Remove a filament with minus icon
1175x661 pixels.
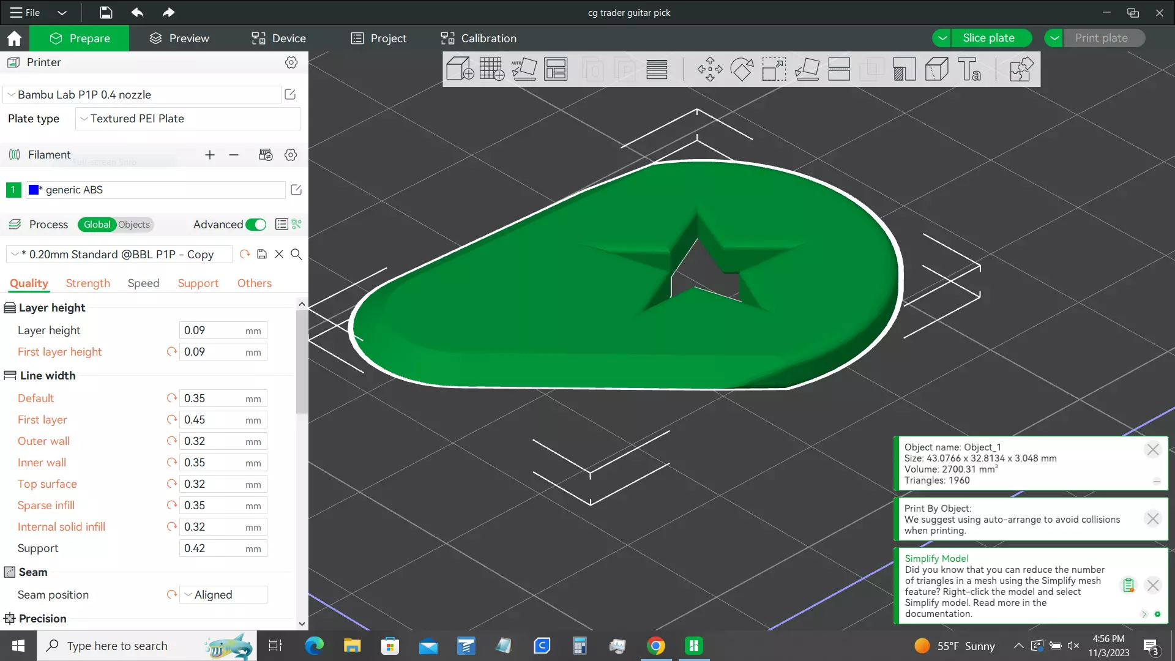tap(234, 155)
